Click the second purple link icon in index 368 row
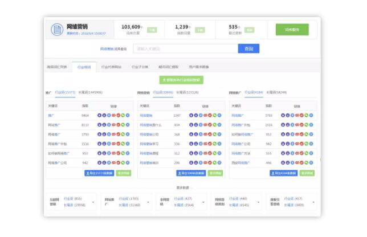The width and height of the screenshot is (367, 237). click(196, 134)
